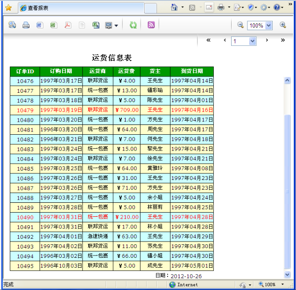
Task: Click the monitor display options icon
Action: (109, 25)
